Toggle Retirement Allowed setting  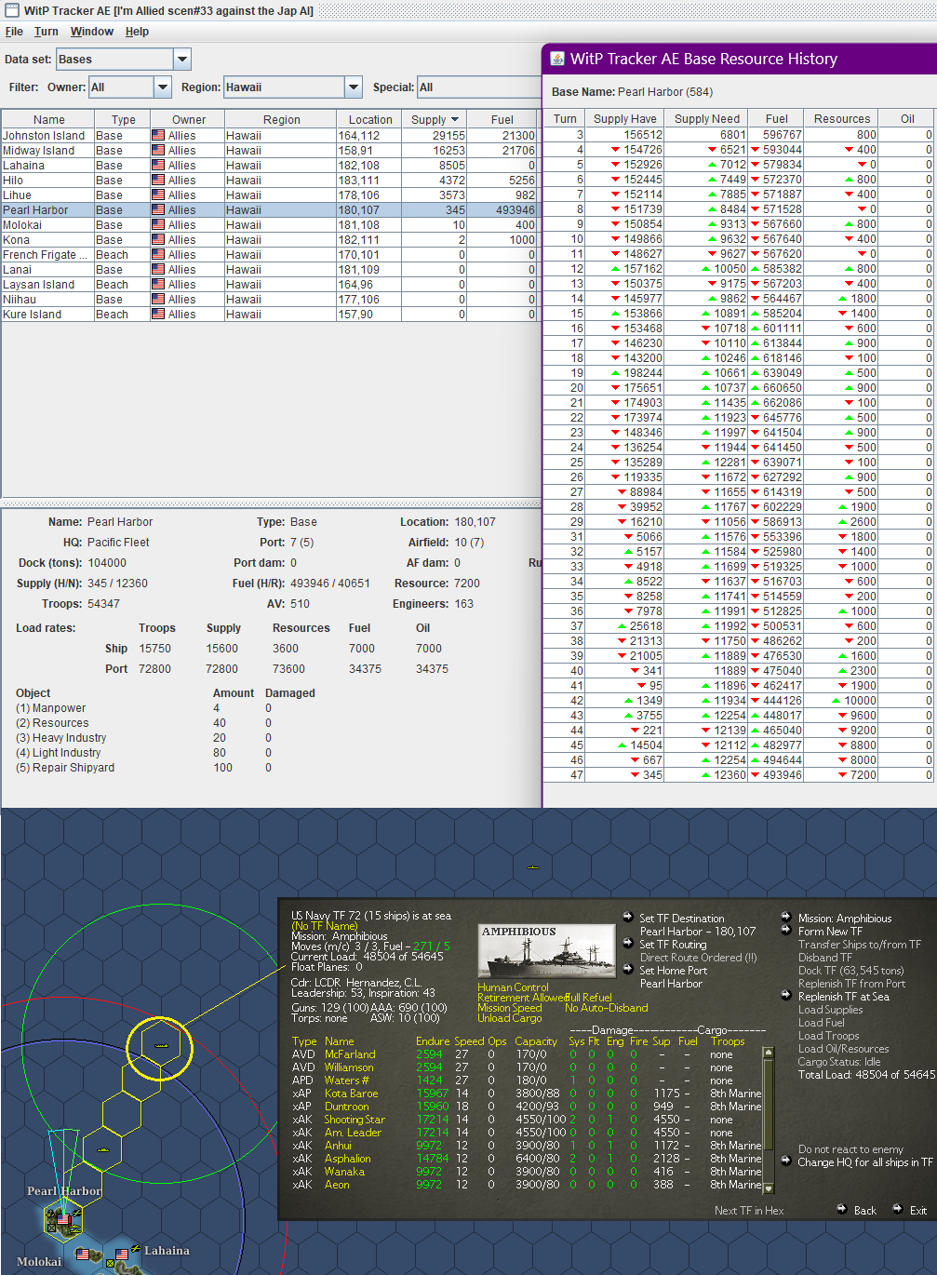(x=521, y=998)
